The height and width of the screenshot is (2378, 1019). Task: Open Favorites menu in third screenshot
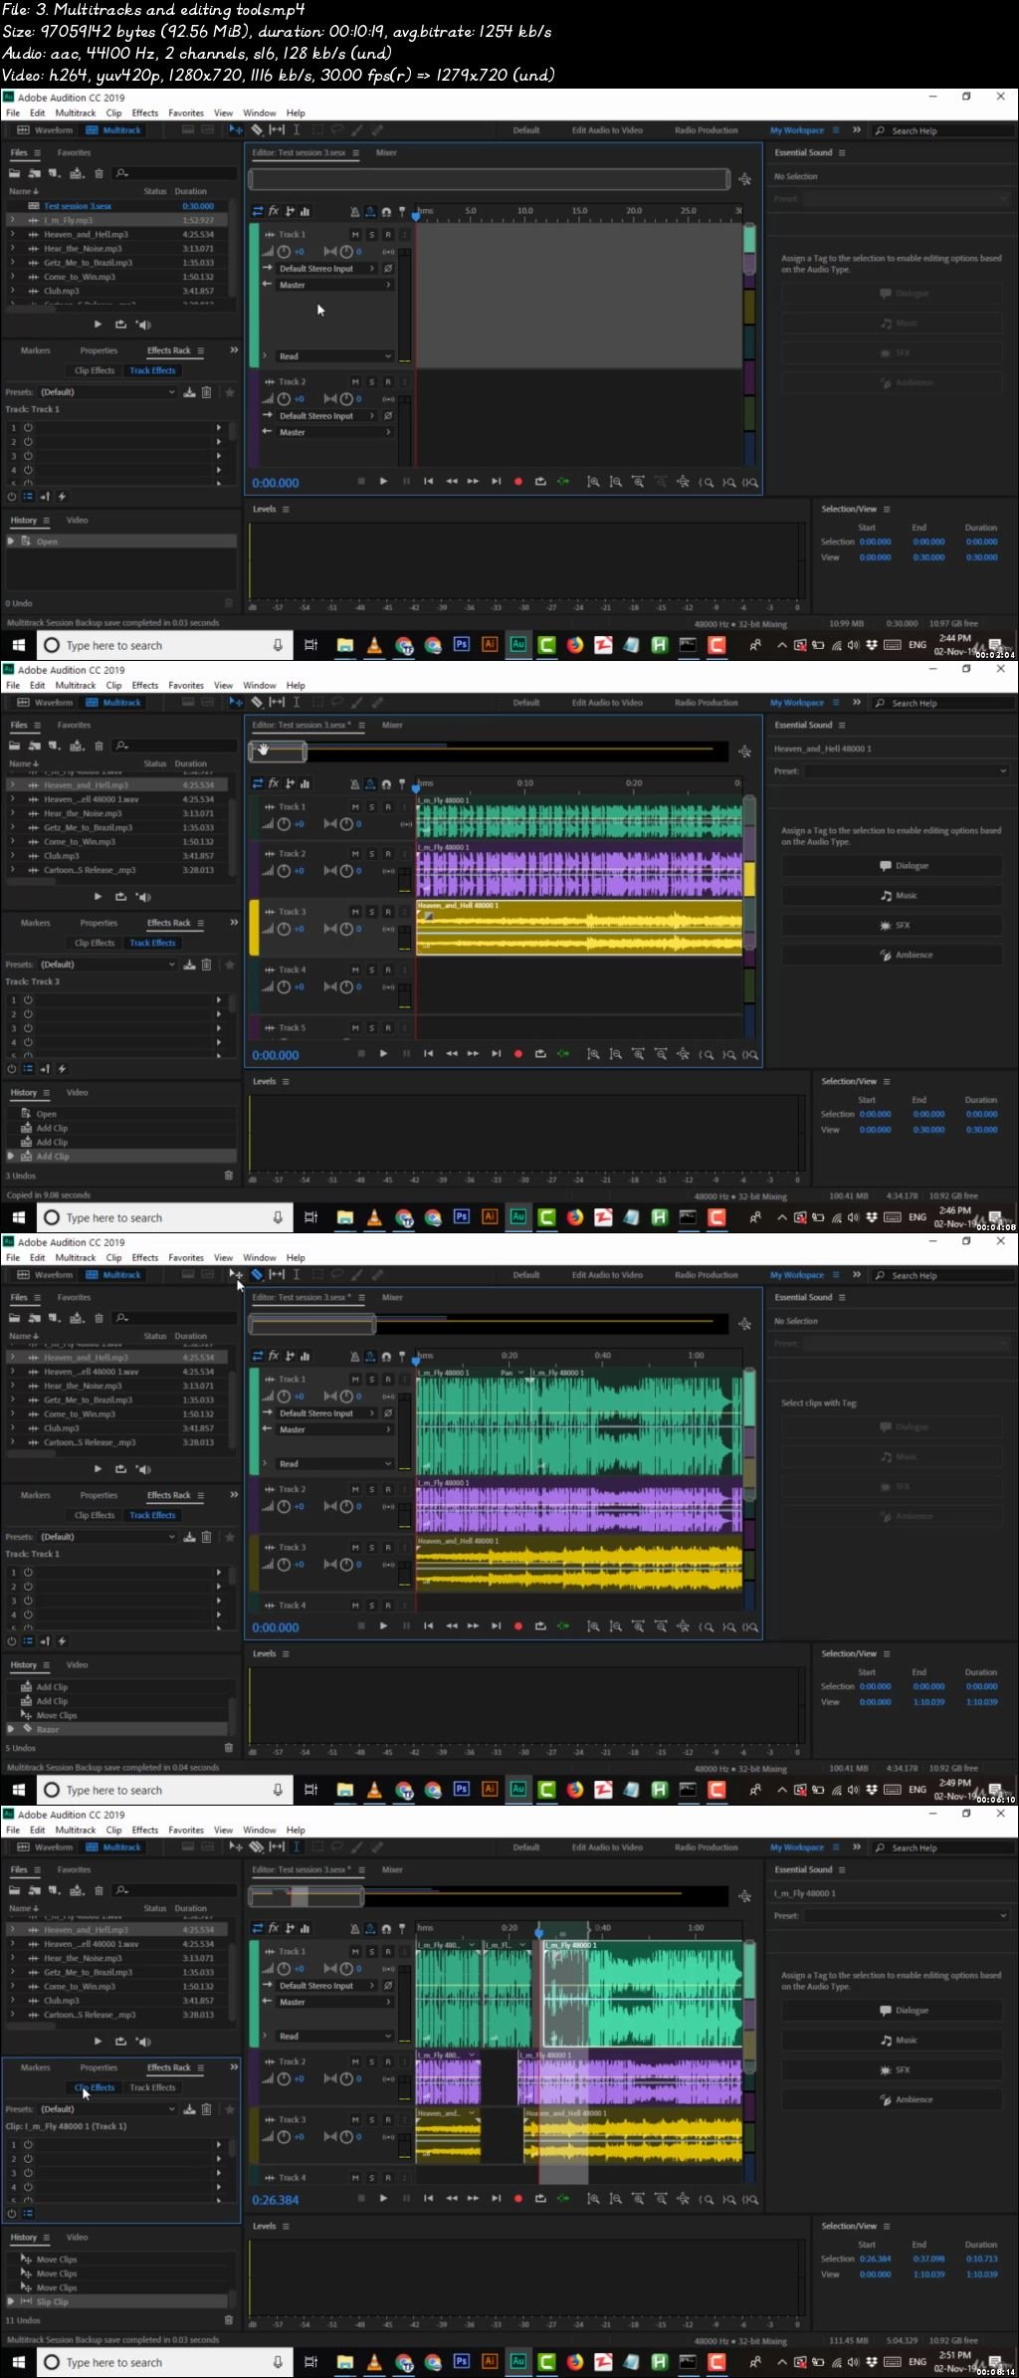pyautogui.click(x=186, y=1258)
